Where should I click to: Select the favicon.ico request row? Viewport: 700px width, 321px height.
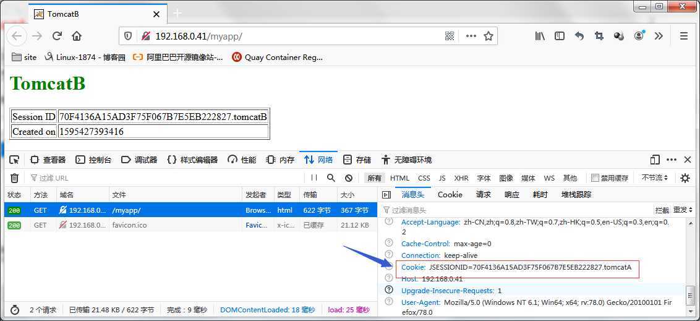pyautogui.click(x=190, y=225)
